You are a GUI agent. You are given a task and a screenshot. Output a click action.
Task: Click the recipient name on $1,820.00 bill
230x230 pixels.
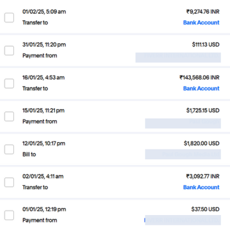click(183, 154)
